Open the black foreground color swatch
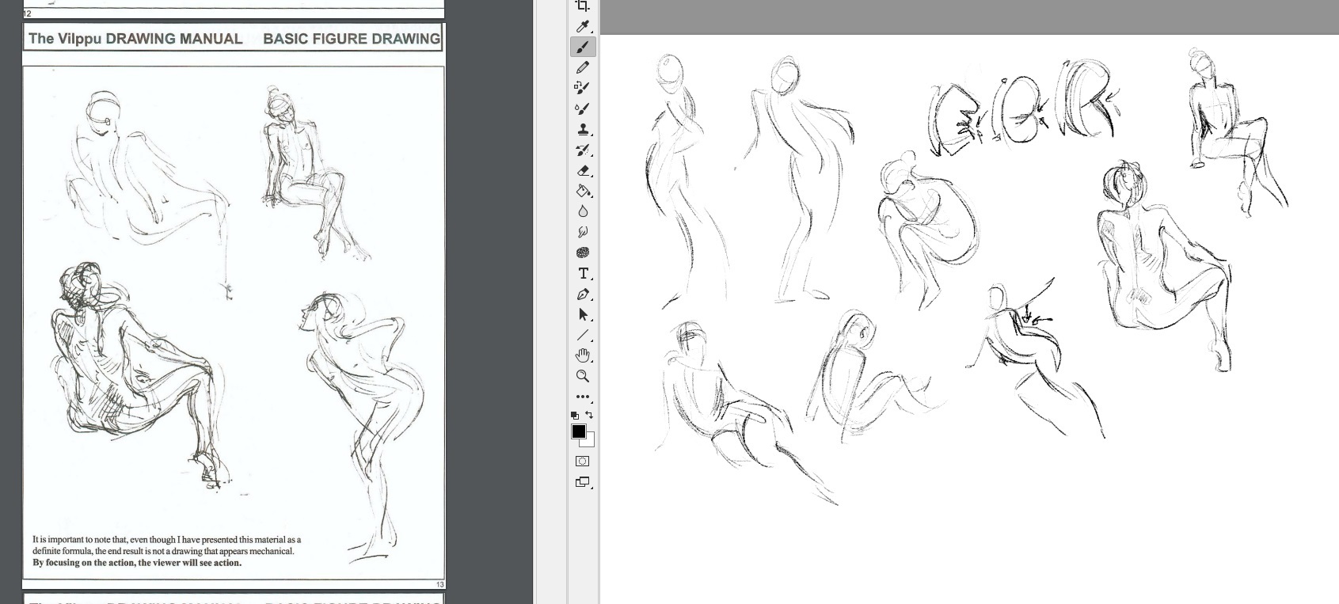 [x=578, y=431]
